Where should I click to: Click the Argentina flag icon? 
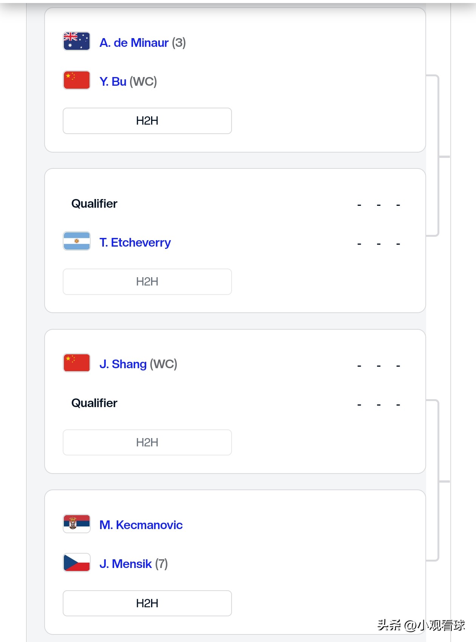tap(77, 241)
